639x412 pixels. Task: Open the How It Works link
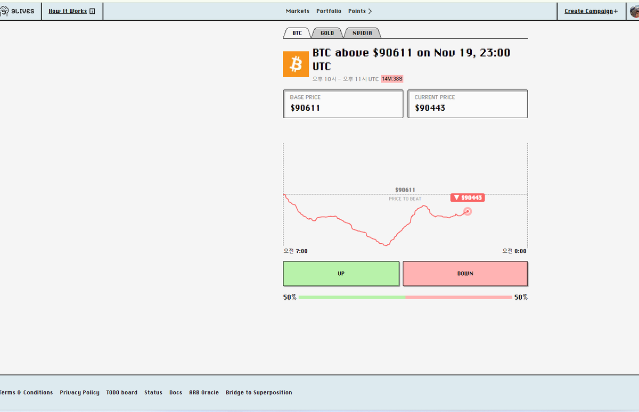68,11
